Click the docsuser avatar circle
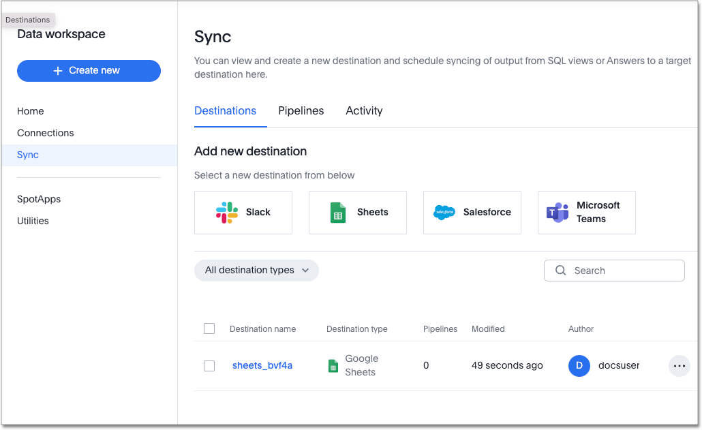The image size is (702, 430). [x=579, y=365]
